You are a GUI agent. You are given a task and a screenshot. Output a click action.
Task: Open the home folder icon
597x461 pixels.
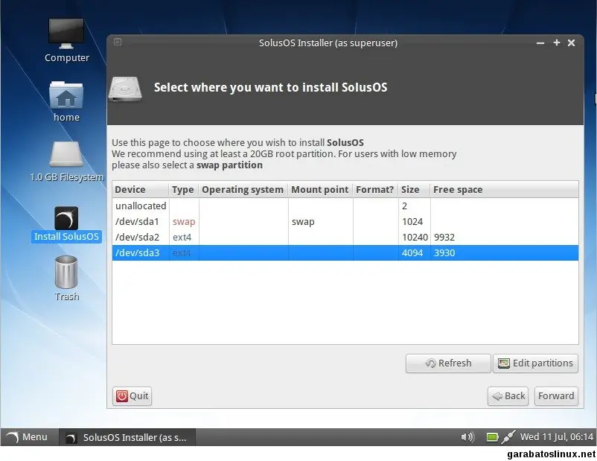click(66, 101)
